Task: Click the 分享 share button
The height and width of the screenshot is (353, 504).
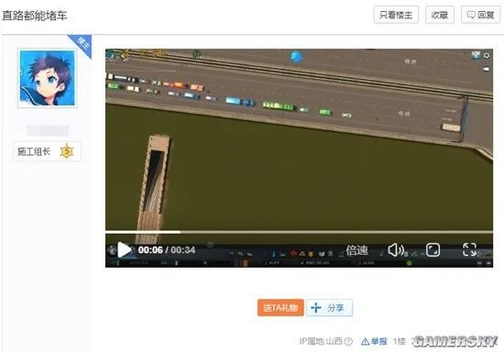Action: (x=329, y=308)
